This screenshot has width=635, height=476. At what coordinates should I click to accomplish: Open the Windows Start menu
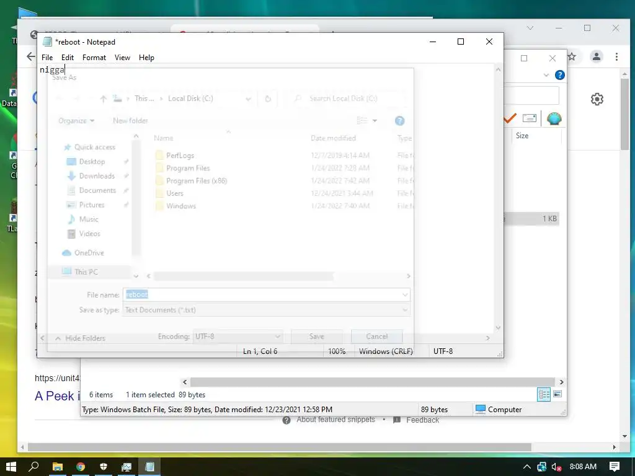(x=11, y=467)
